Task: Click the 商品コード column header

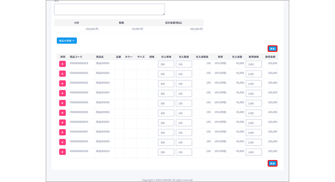Action: coord(76,57)
